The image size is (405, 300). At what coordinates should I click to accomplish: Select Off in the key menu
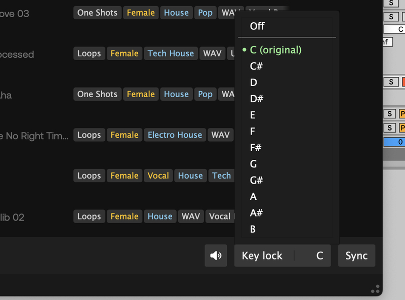(x=257, y=26)
